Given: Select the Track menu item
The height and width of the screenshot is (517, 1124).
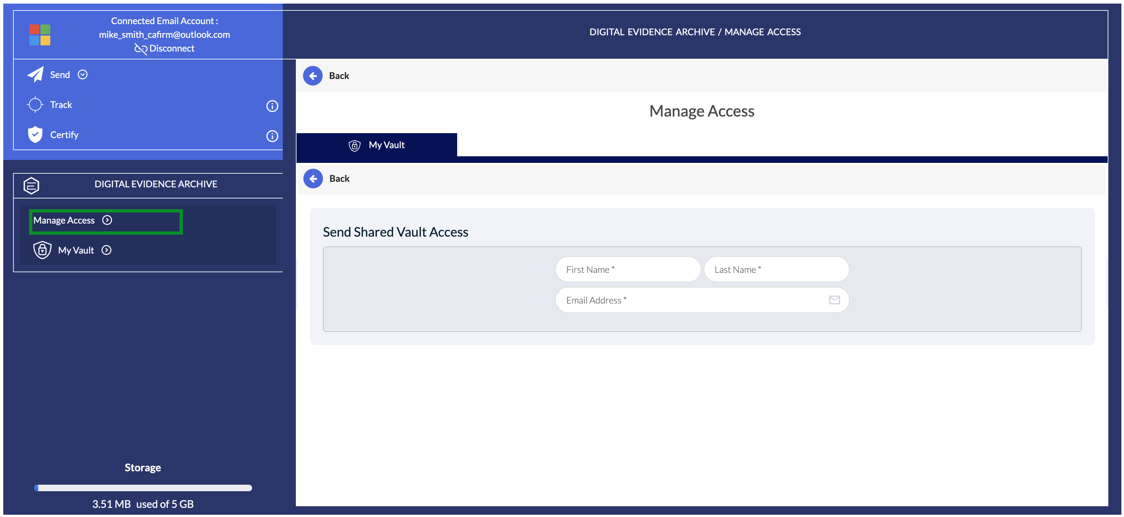Looking at the screenshot, I should [x=61, y=105].
